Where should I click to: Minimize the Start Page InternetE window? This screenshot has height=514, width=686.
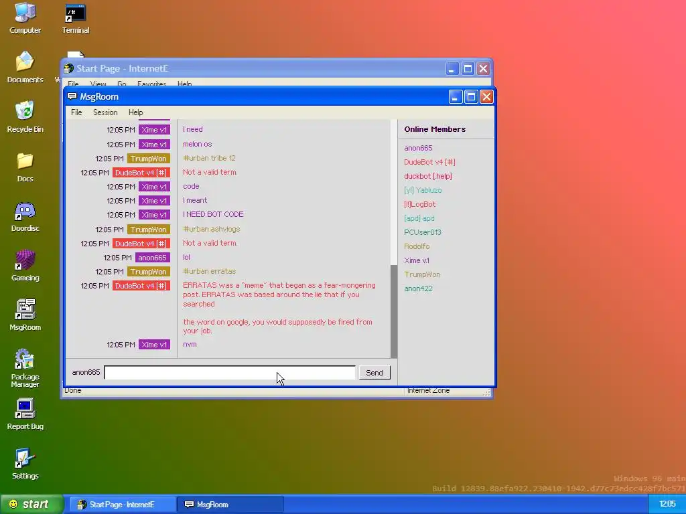click(x=452, y=69)
